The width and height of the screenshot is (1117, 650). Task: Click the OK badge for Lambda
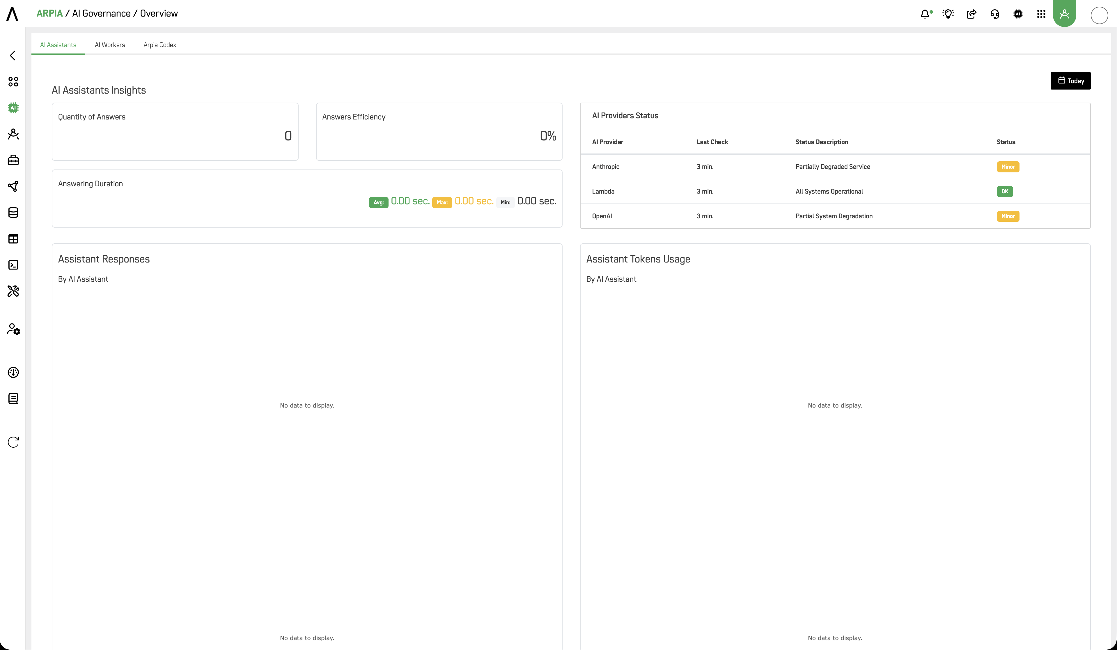point(1005,191)
